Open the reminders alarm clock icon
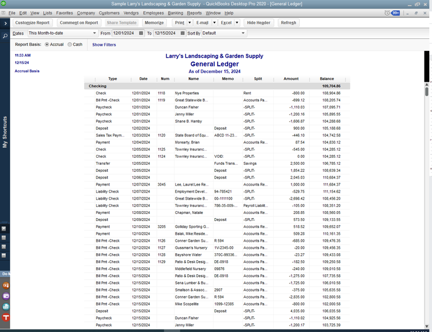432x332 pixels. (x=387, y=13)
